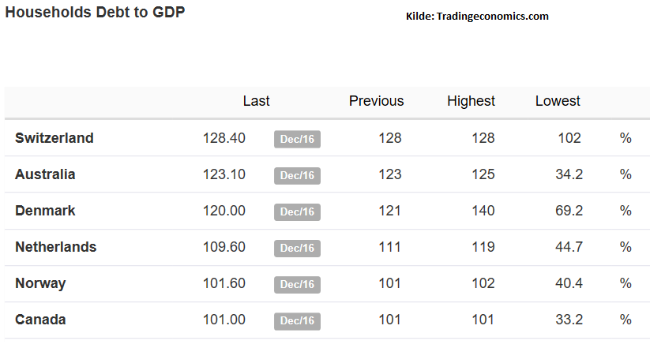
Task: Click the Lowest column header
Action: [x=558, y=101]
